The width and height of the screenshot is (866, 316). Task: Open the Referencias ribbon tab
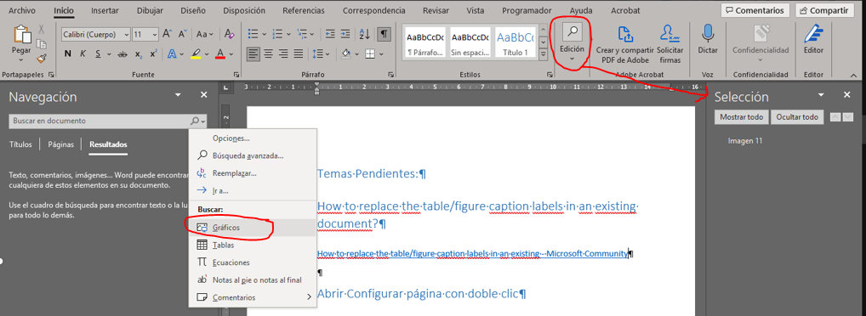(x=303, y=10)
